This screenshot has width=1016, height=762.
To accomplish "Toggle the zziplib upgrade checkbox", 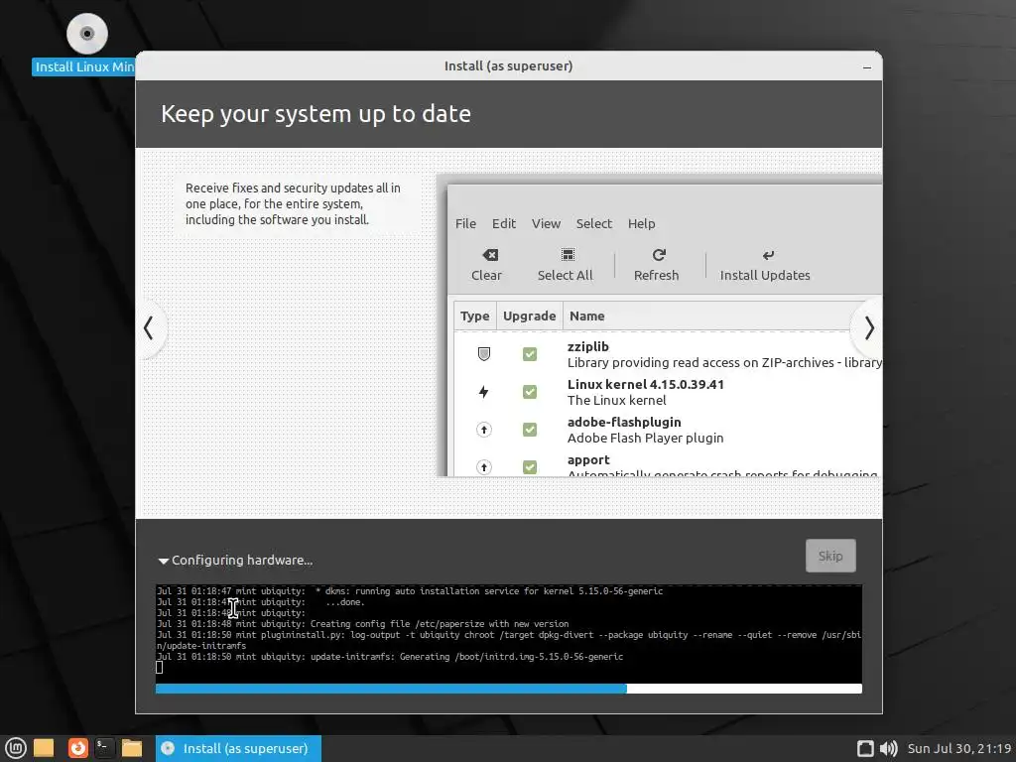I will point(530,354).
